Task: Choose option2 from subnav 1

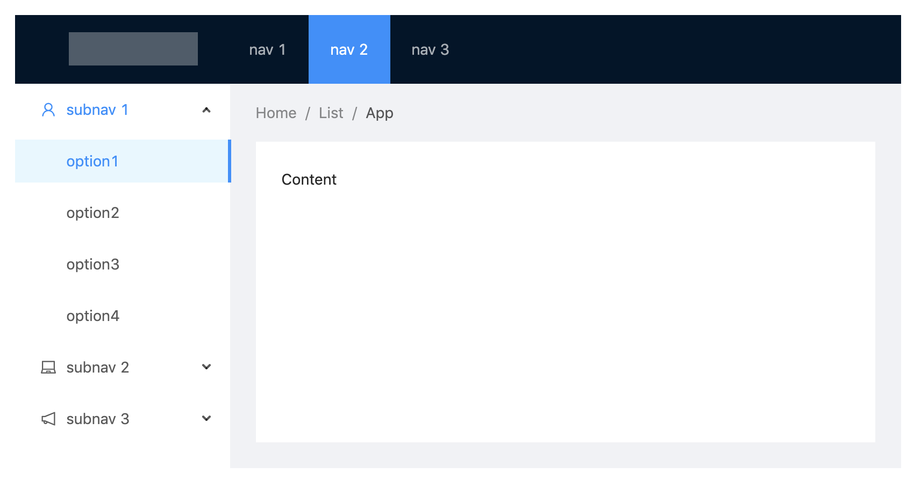Action: coord(92,213)
